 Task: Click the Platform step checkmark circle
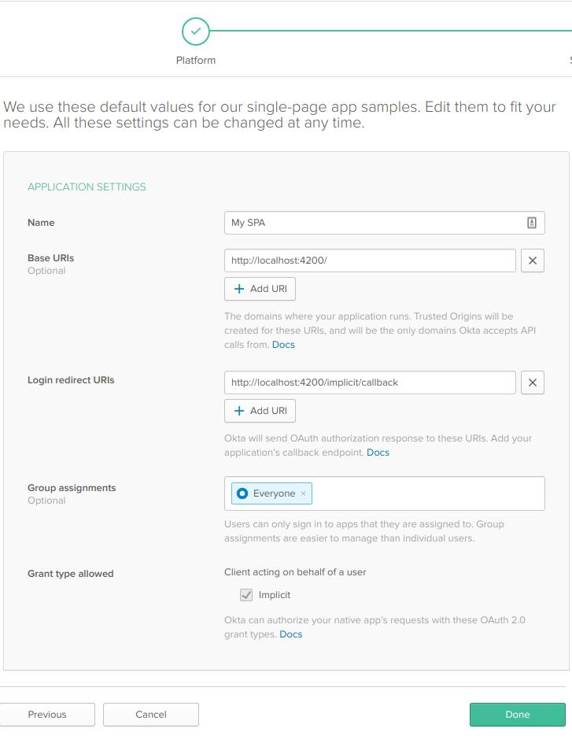[196, 31]
